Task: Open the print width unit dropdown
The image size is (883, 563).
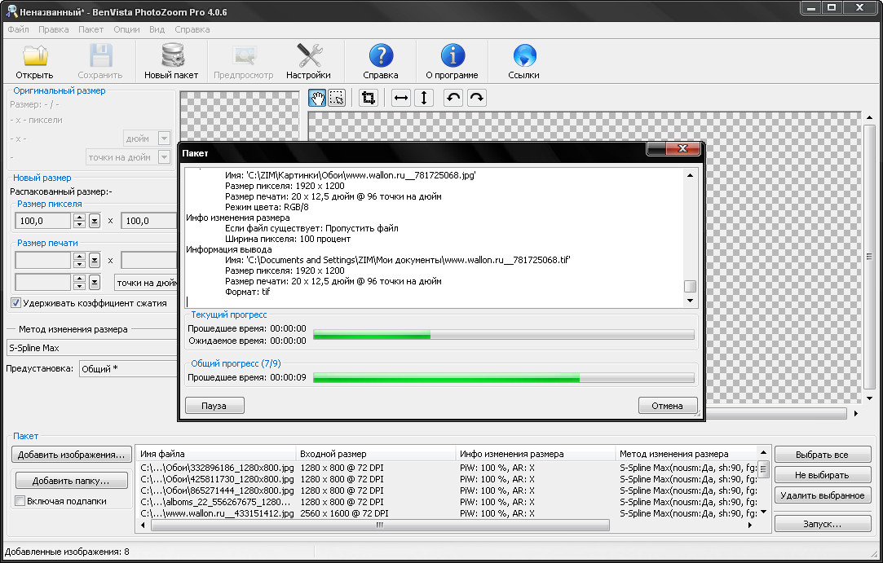Action: pos(95,260)
